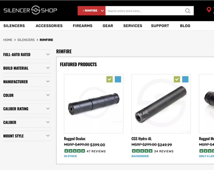
Task: Open the Accessories menu
Action: [49, 26]
